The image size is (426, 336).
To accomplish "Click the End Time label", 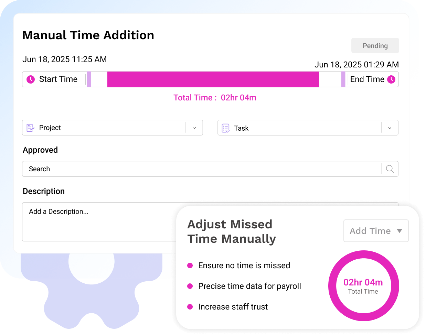I will pyautogui.click(x=367, y=79).
